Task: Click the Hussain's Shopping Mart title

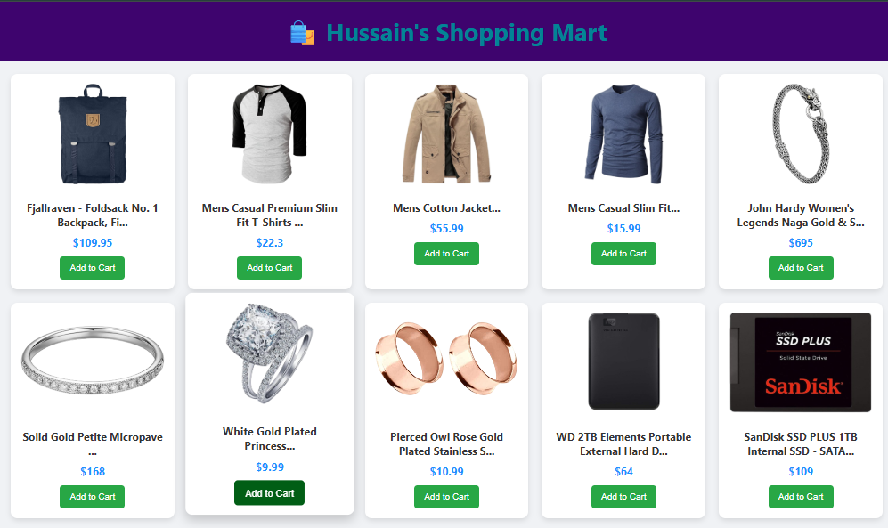Action: tap(467, 33)
